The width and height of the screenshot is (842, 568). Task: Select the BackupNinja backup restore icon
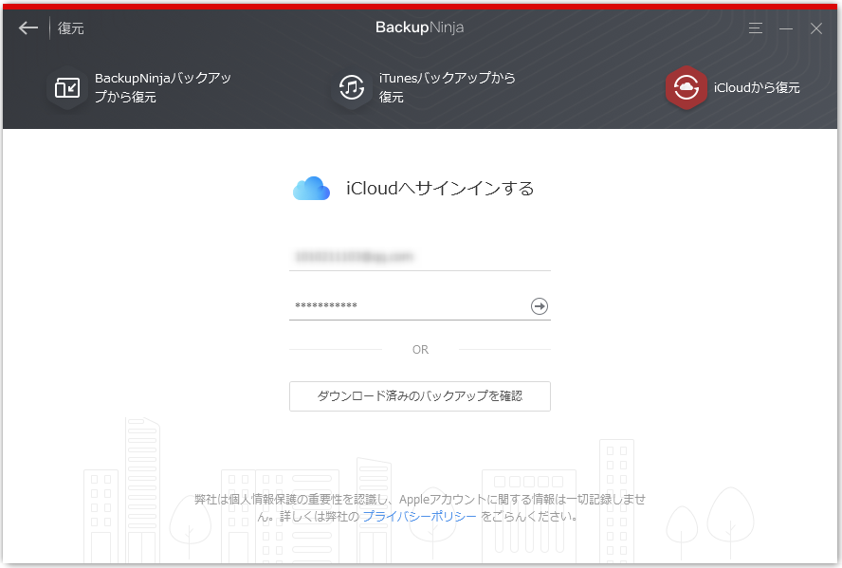(x=67, y=87)
